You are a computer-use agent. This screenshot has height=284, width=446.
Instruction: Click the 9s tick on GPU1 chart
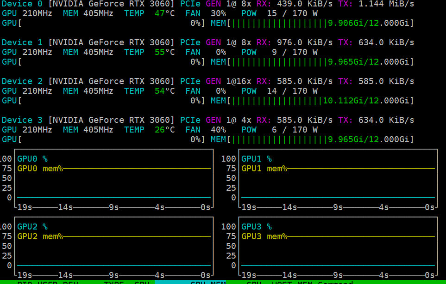click(338, 207)
